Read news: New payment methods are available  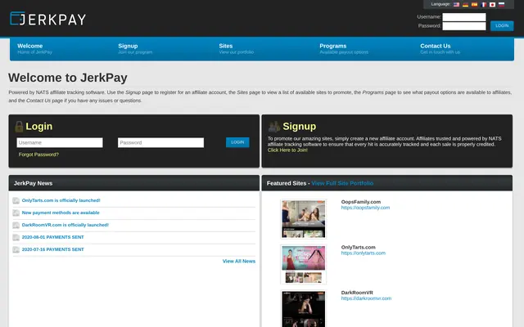(61, 213)
